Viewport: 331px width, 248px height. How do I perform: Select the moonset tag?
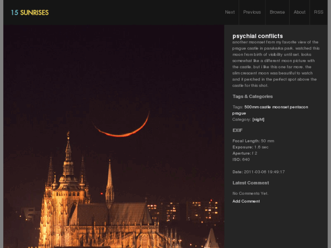[x=280, y=107]
